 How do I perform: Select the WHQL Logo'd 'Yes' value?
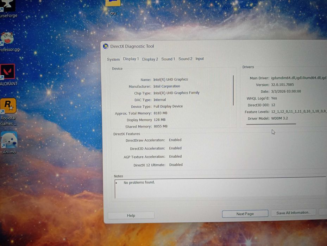[274, 98]
